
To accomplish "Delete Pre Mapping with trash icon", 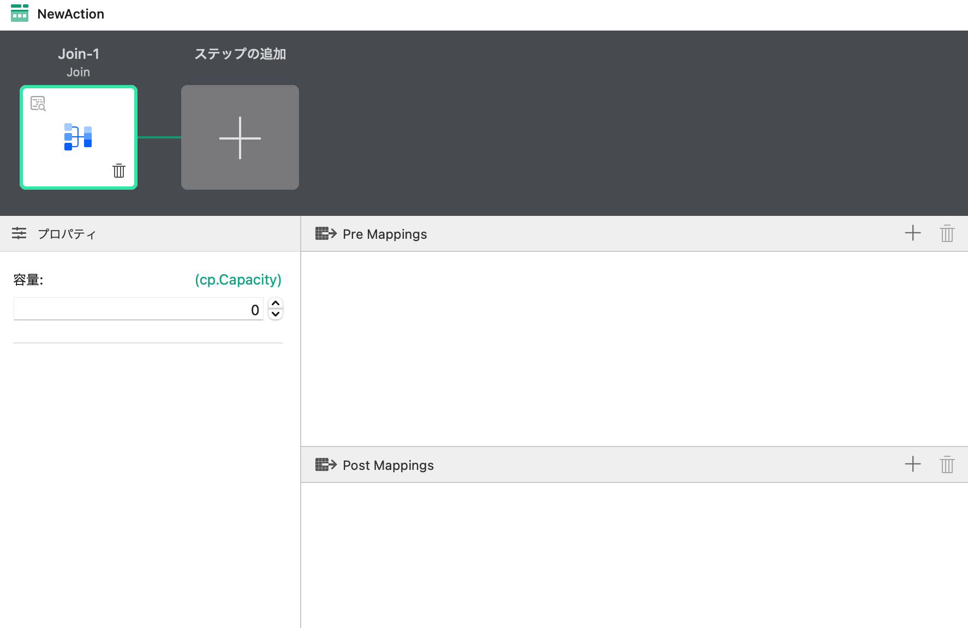I will click(947, 233).
